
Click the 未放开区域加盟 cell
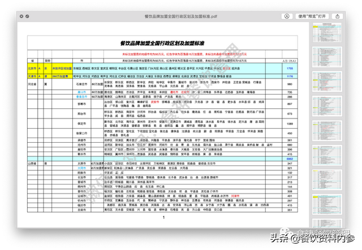coord(62,68)
